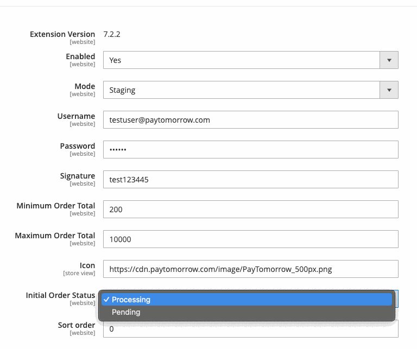The image size is (417, 349).
Task: Click the store view scope text under Icon
Action: [x=79, y=273]
